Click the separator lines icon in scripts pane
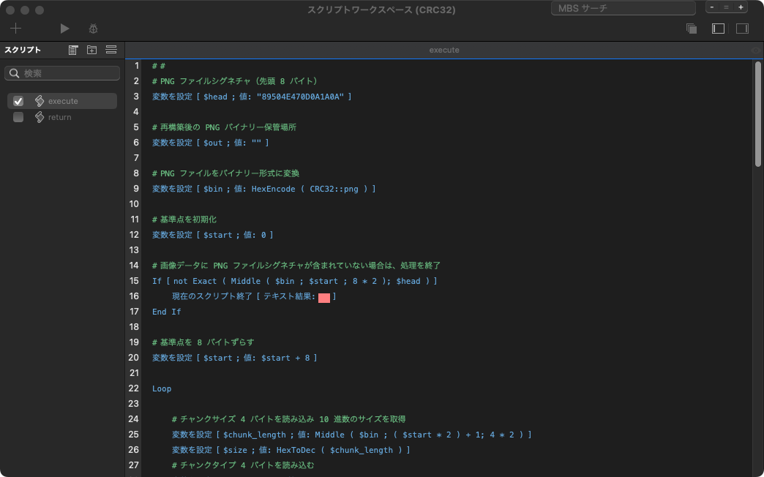This screenshot has height=477, width=764. 111,50
